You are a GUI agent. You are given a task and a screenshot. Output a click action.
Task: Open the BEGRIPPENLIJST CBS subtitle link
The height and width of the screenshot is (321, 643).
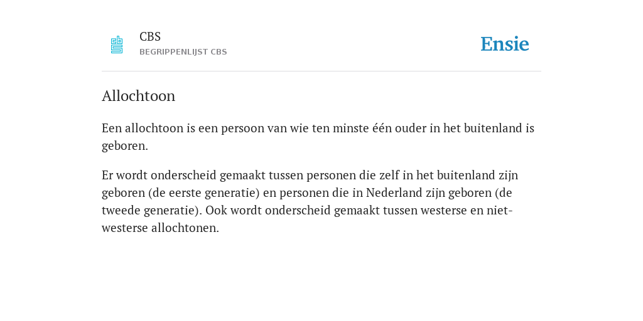pyautogui.click(x=183, y=52)
